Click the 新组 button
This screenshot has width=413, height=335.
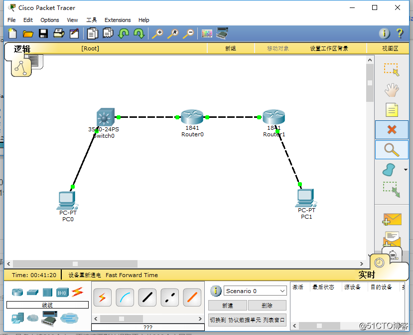231,48
